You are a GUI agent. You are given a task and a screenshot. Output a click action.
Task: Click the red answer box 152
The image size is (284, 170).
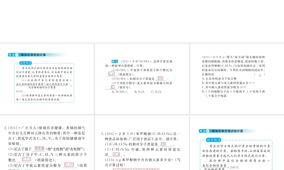click(160, 78)
